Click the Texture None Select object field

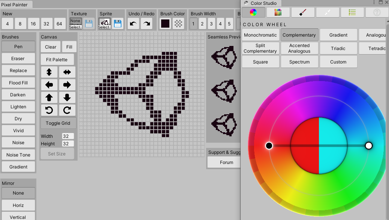click(75, 24)
